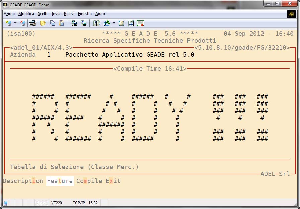Click the send file transfer icon

[74, 23]
